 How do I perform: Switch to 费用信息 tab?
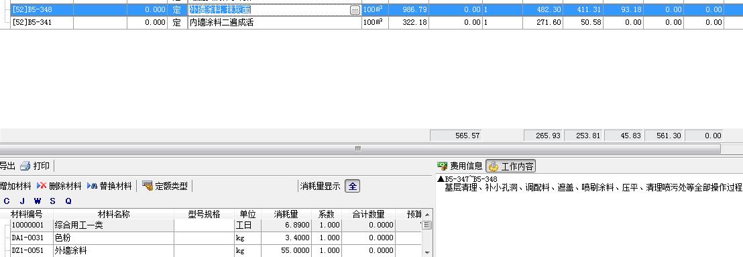(459, 166)
